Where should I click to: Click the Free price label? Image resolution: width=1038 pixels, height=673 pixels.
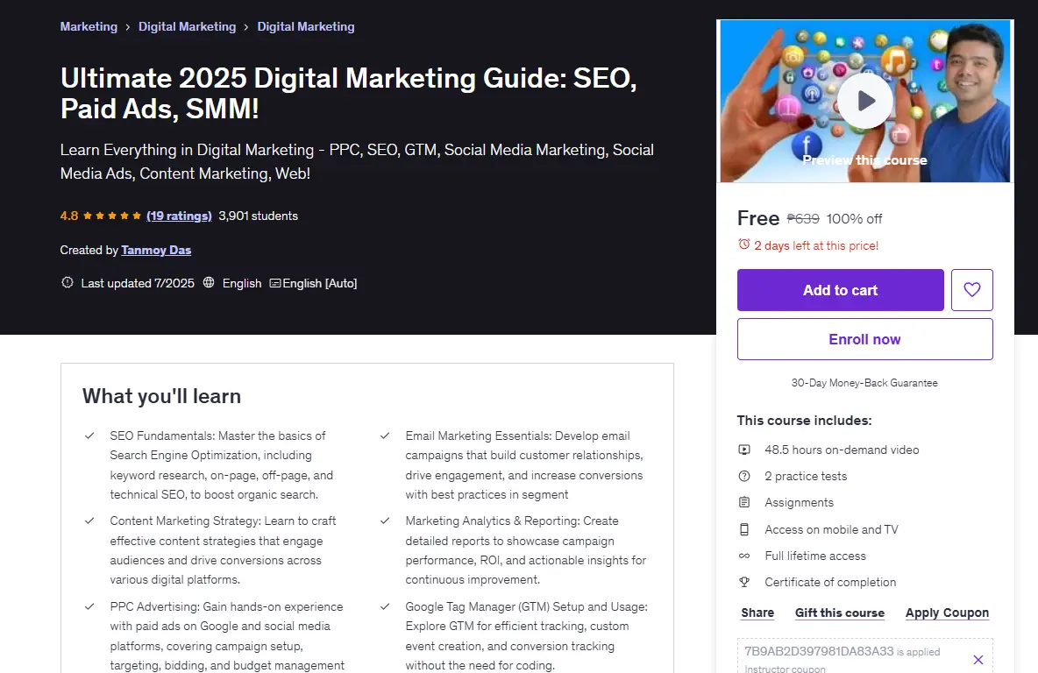coord(758,218)
